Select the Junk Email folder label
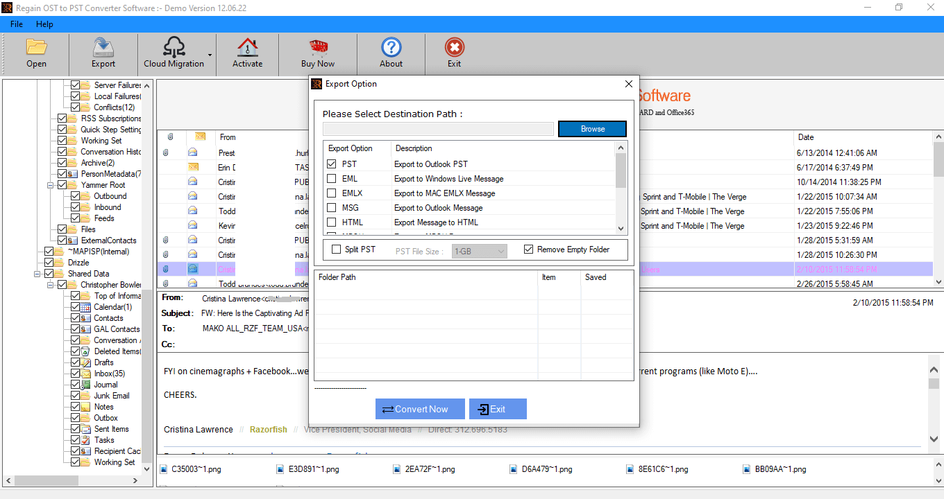 coord(112,396)
